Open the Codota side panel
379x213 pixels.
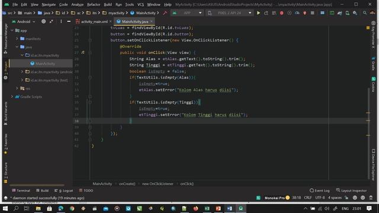tap(374, 85)
